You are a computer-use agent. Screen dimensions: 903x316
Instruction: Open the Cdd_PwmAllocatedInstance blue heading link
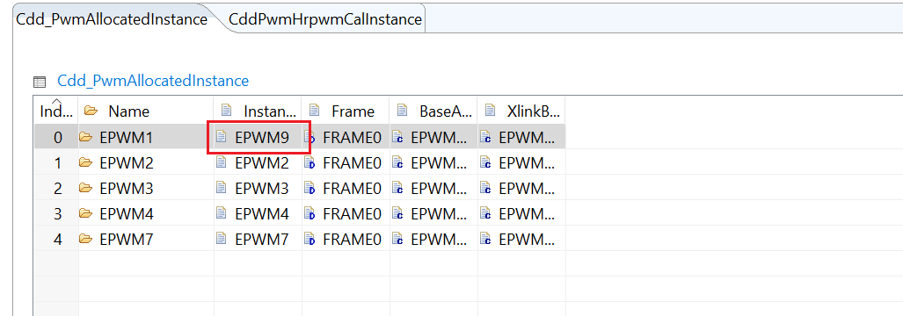(x=153, y=81)
